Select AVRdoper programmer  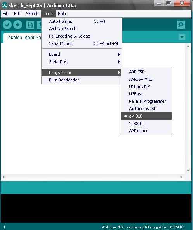coord(146,131)
